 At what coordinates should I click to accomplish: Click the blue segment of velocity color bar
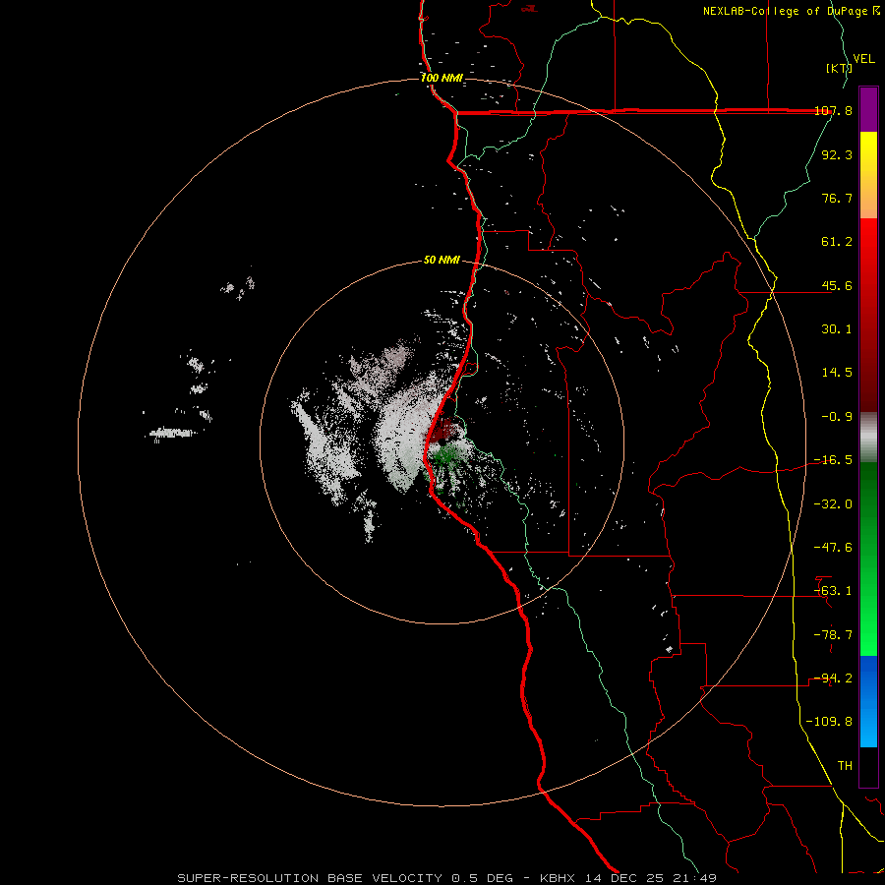coord(868,701)
